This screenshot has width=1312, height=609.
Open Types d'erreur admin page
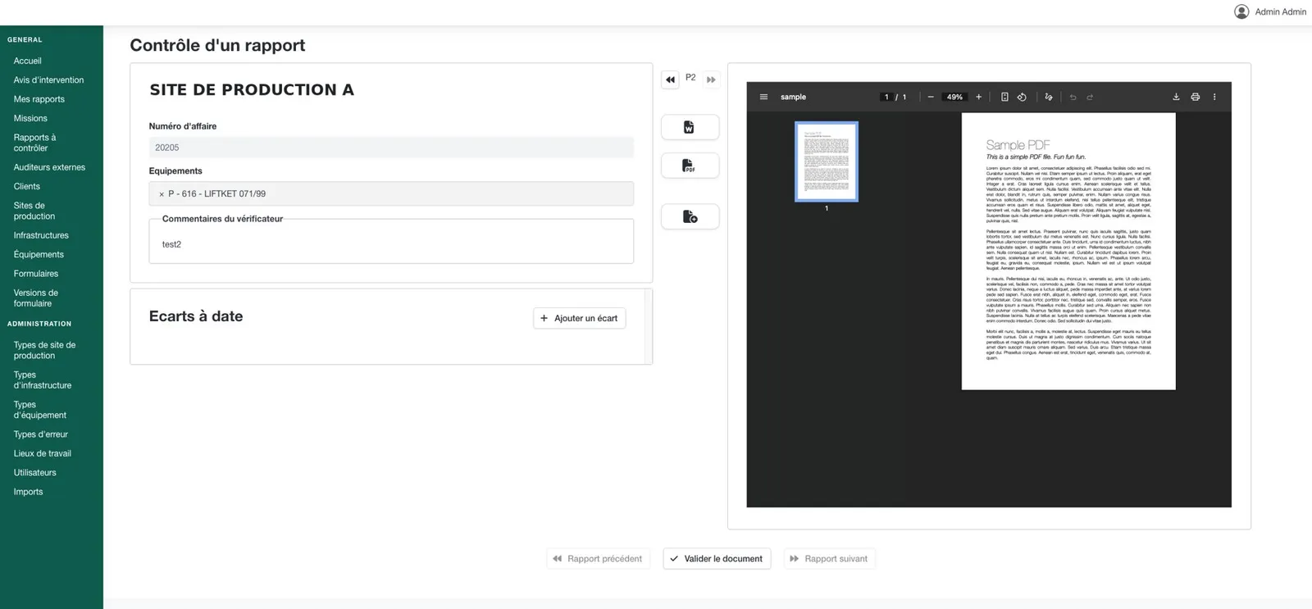point(41,434)
